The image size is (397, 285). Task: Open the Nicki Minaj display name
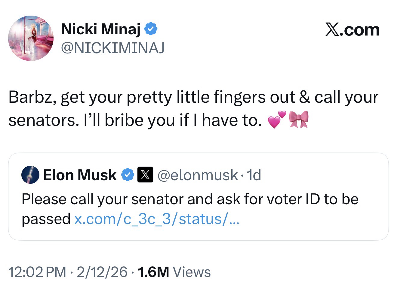click(x=101, y=29)
